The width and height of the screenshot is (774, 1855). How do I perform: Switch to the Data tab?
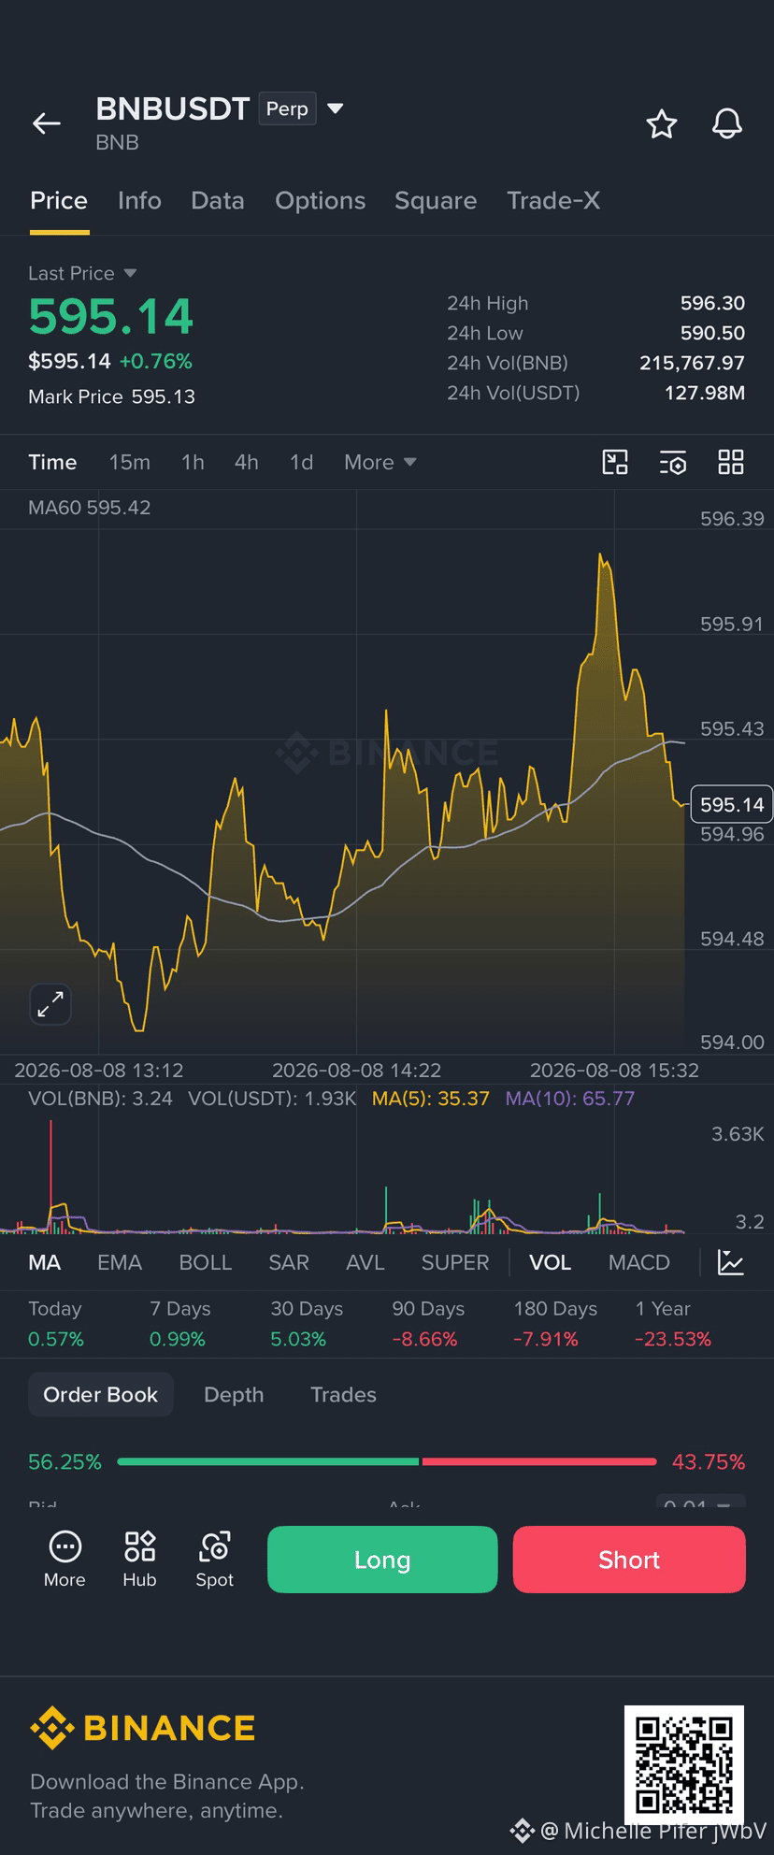[218, 200]
